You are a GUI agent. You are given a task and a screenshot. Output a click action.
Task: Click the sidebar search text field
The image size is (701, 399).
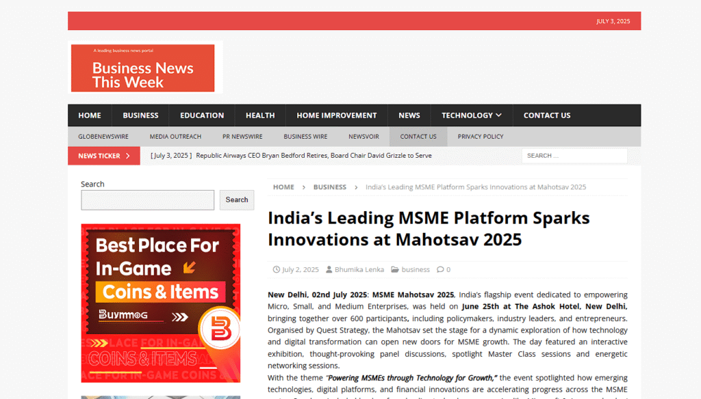click(x=148, y=200)
